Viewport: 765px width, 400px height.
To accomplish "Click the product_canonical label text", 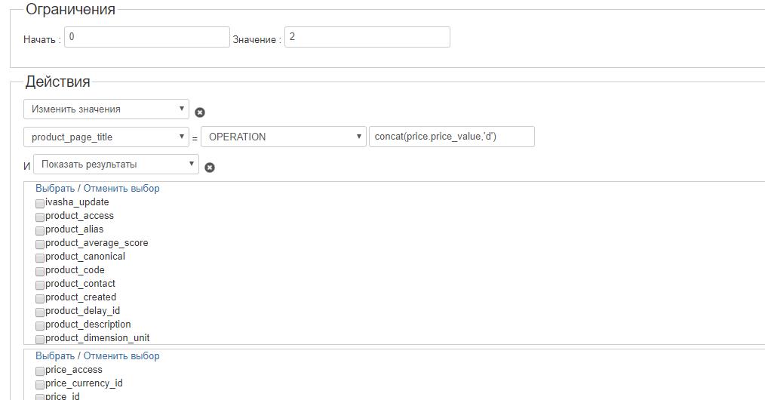I will 85,257.
